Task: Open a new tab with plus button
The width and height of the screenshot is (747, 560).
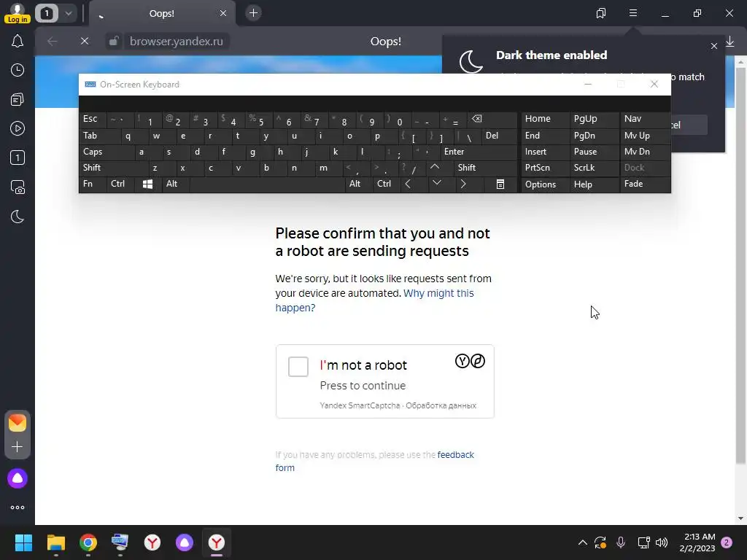Action: [253, 13]
